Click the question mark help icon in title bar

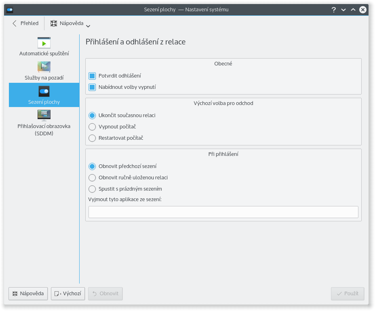(334, 10)
